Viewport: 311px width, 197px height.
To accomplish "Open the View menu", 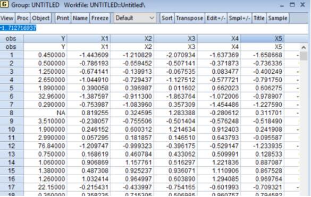I will click(x=7, y=18).
